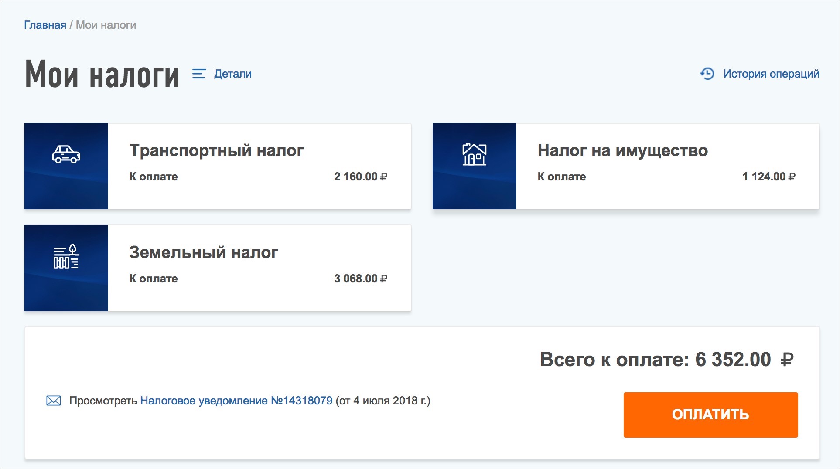Open the Транспортный налог card title

click(216, 150)
